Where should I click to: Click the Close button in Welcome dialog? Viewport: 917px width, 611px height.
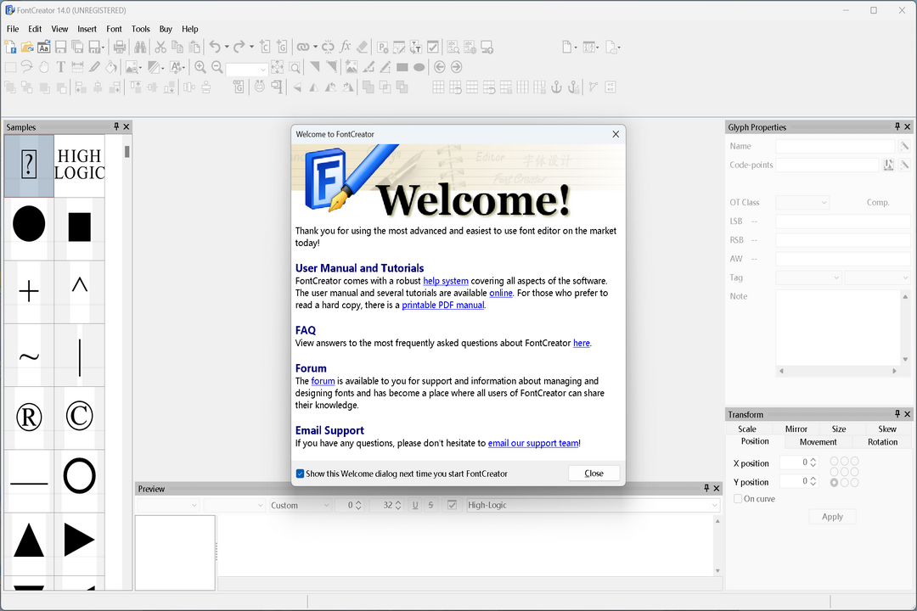coord(594,474)
